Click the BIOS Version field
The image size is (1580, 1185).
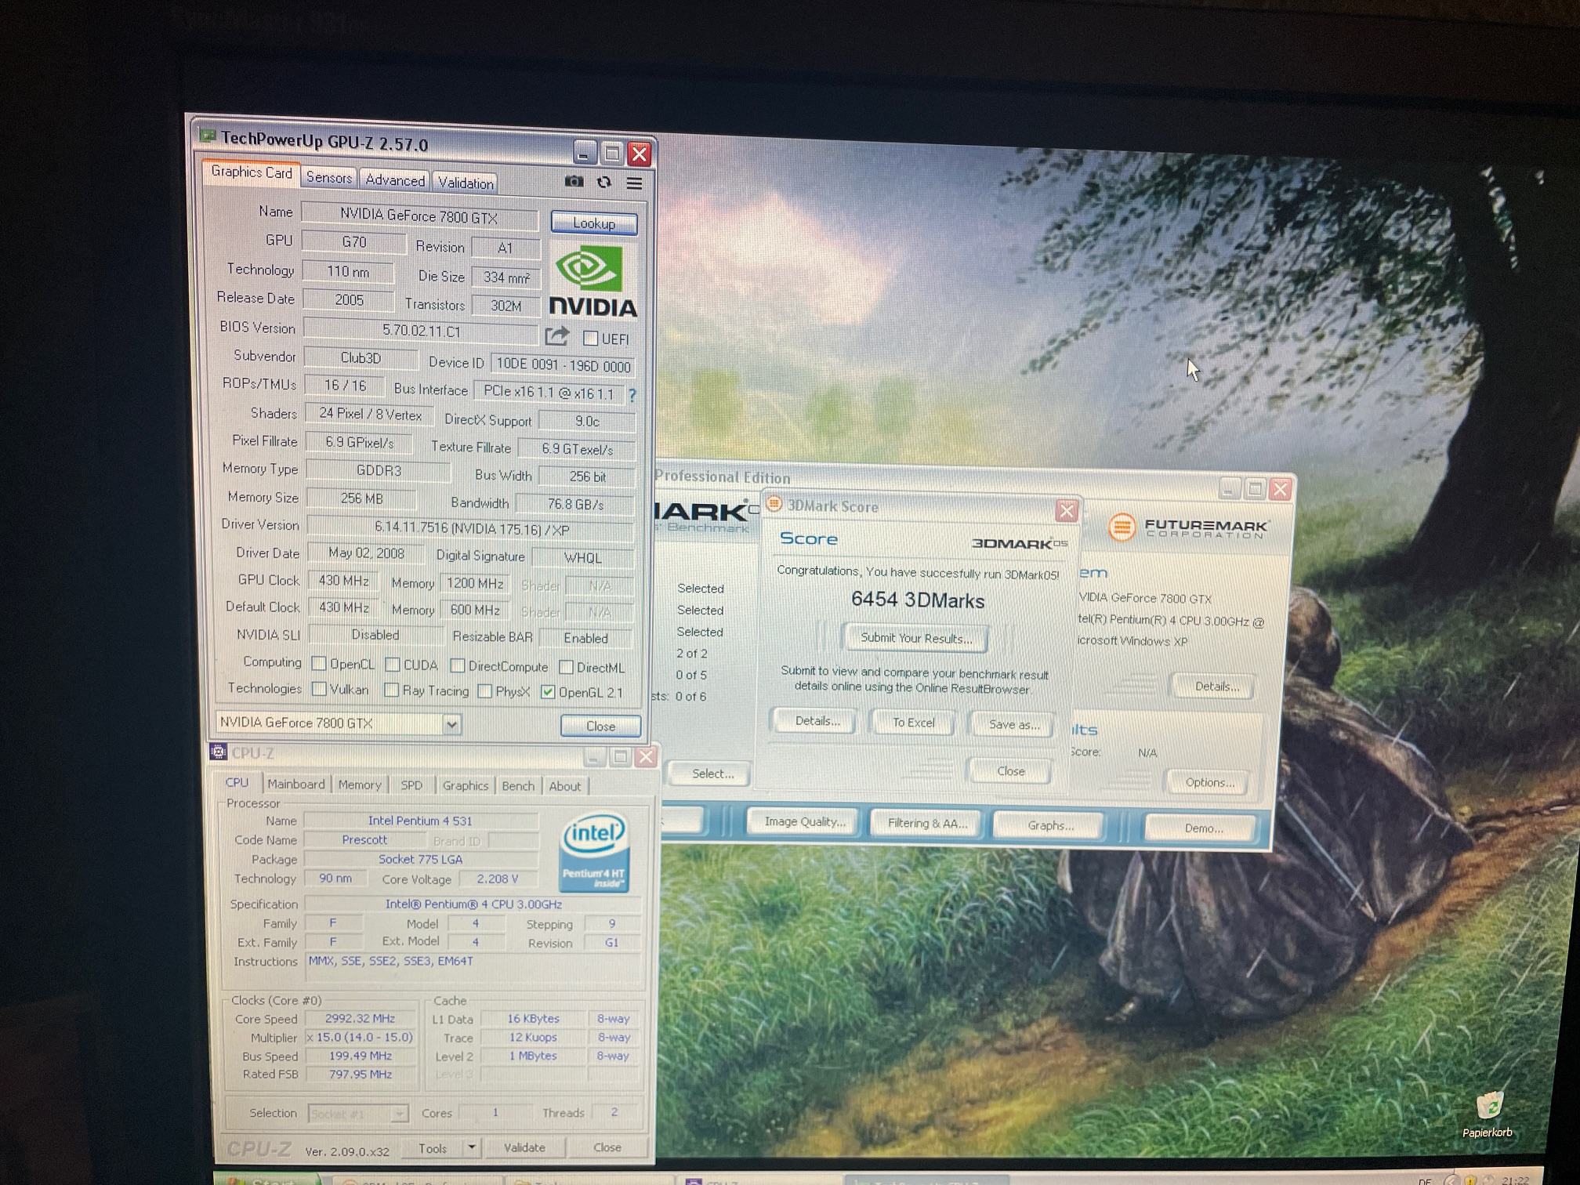tap(421, 331)
